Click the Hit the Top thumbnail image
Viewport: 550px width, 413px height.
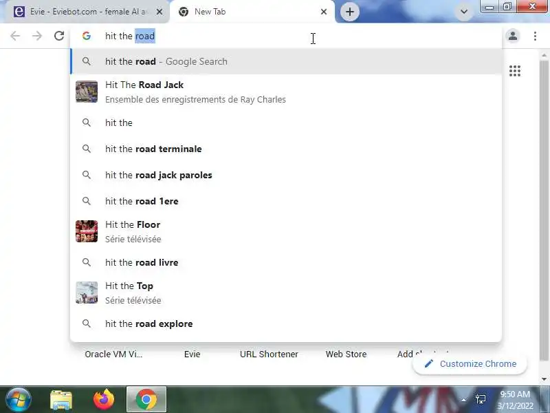pos(87,293)
